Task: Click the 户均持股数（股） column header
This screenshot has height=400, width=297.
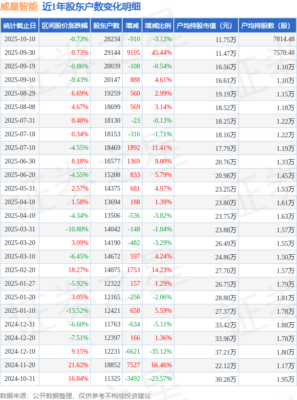Action: tap(267, 26)
